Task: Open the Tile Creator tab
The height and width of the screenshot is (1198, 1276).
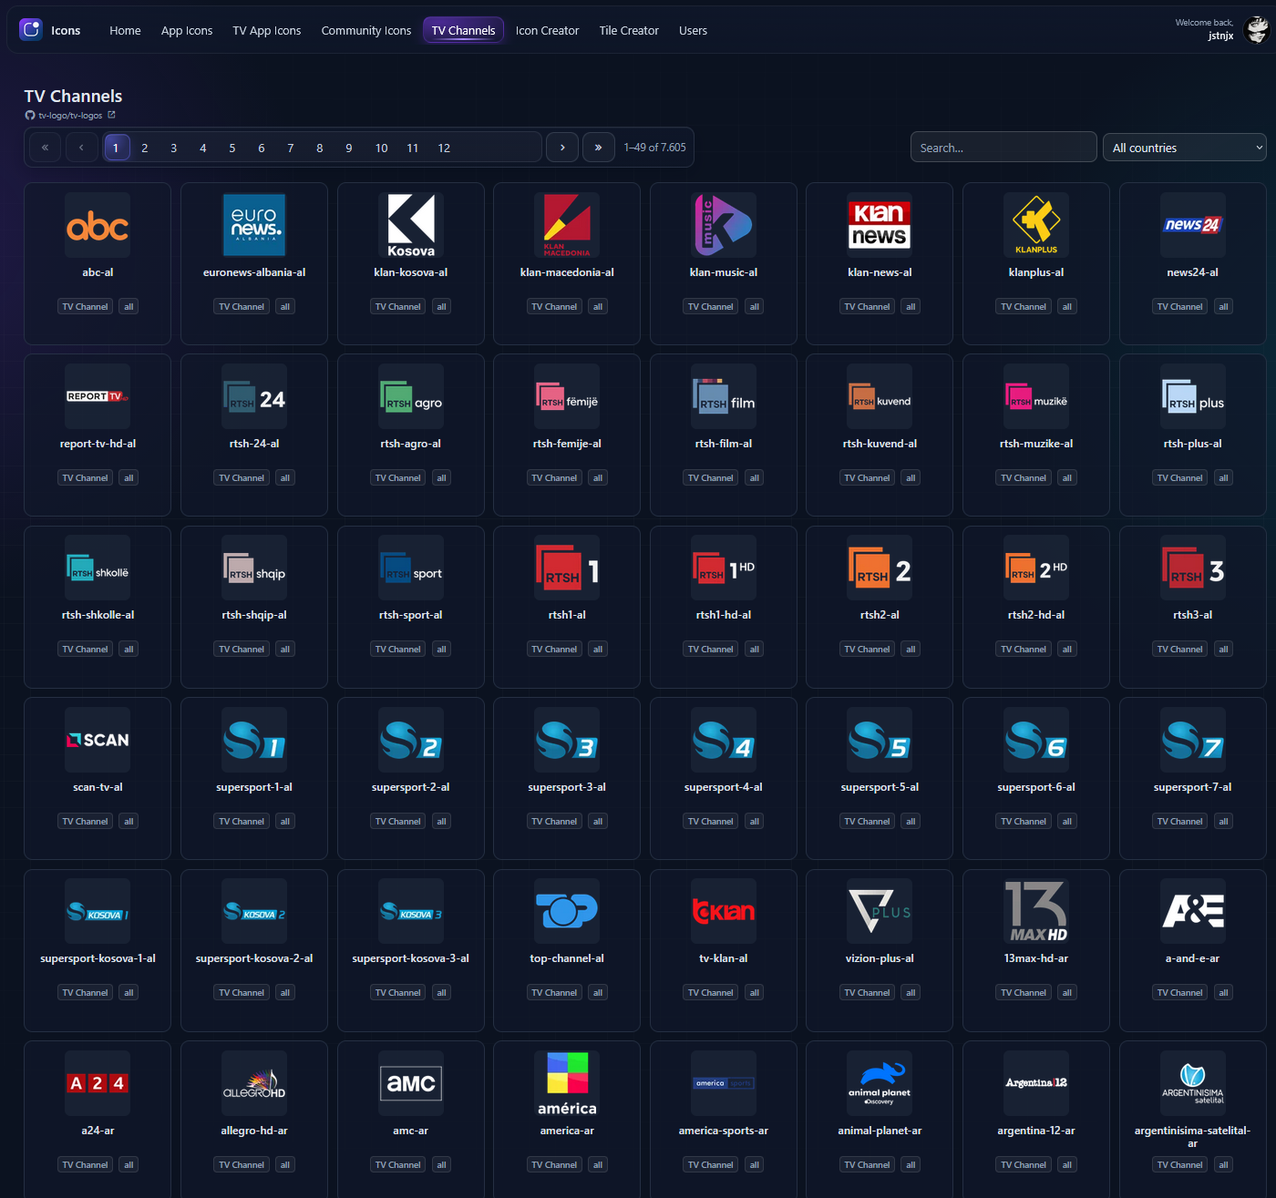Action: 629,30
